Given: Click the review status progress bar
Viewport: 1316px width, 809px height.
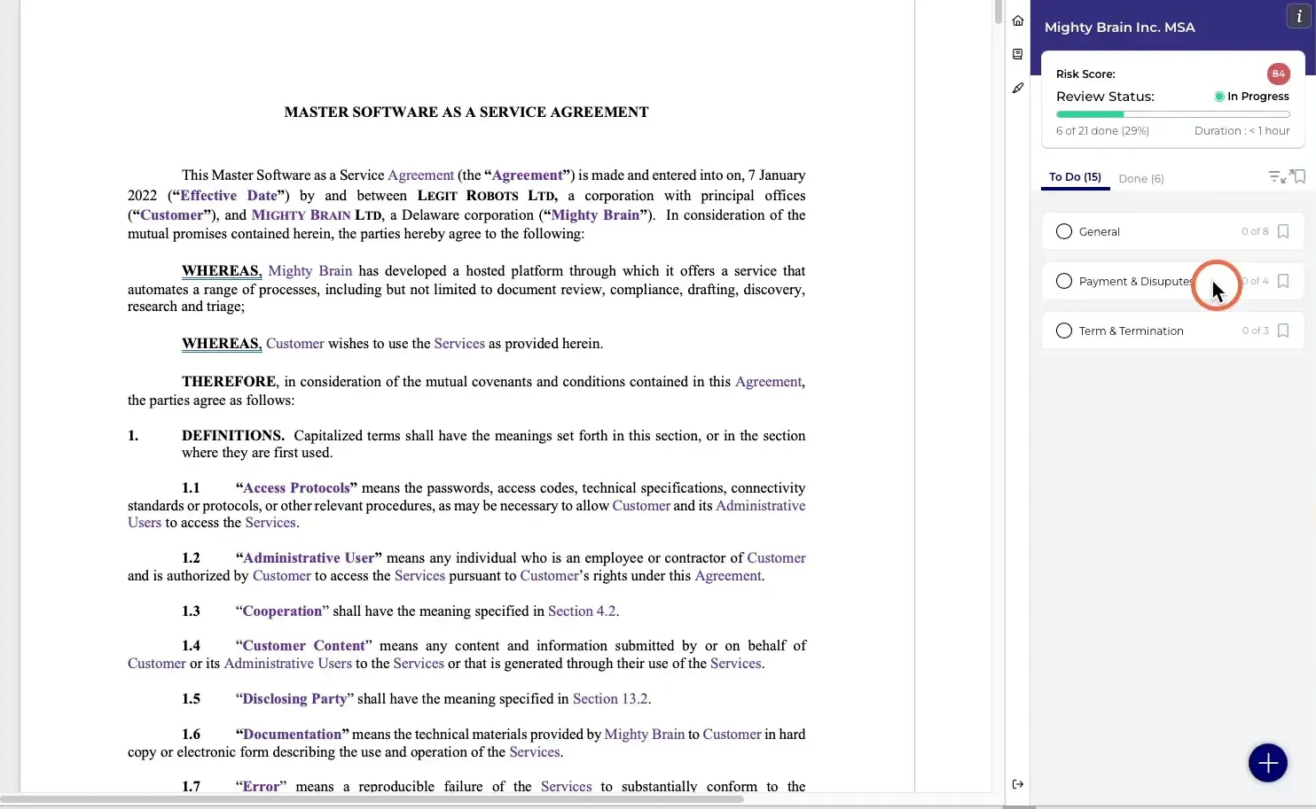Looking at the screenshot, I should pos(1172,114).
